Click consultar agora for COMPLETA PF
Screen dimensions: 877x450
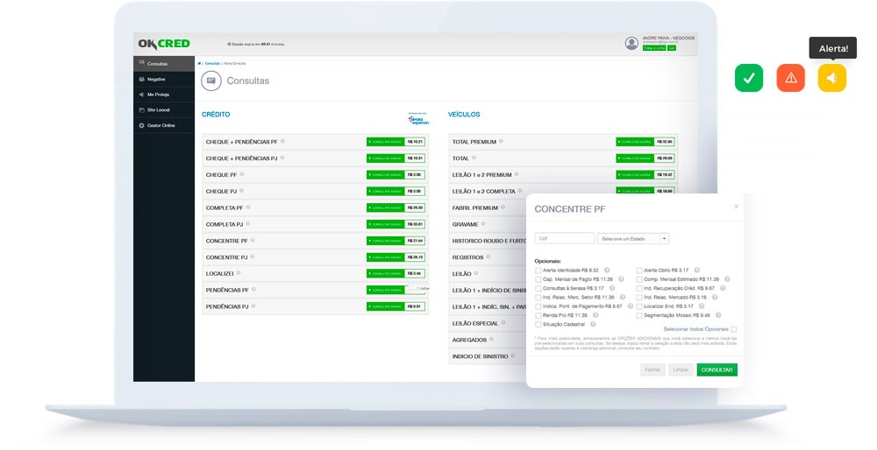(x=385, y=207)
